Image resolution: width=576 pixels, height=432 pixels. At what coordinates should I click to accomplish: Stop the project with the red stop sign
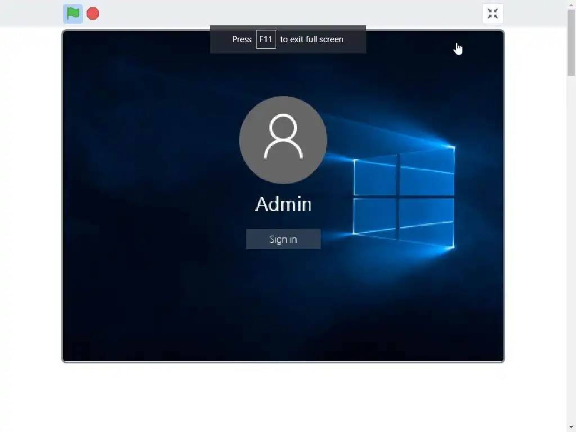point(93,13)
